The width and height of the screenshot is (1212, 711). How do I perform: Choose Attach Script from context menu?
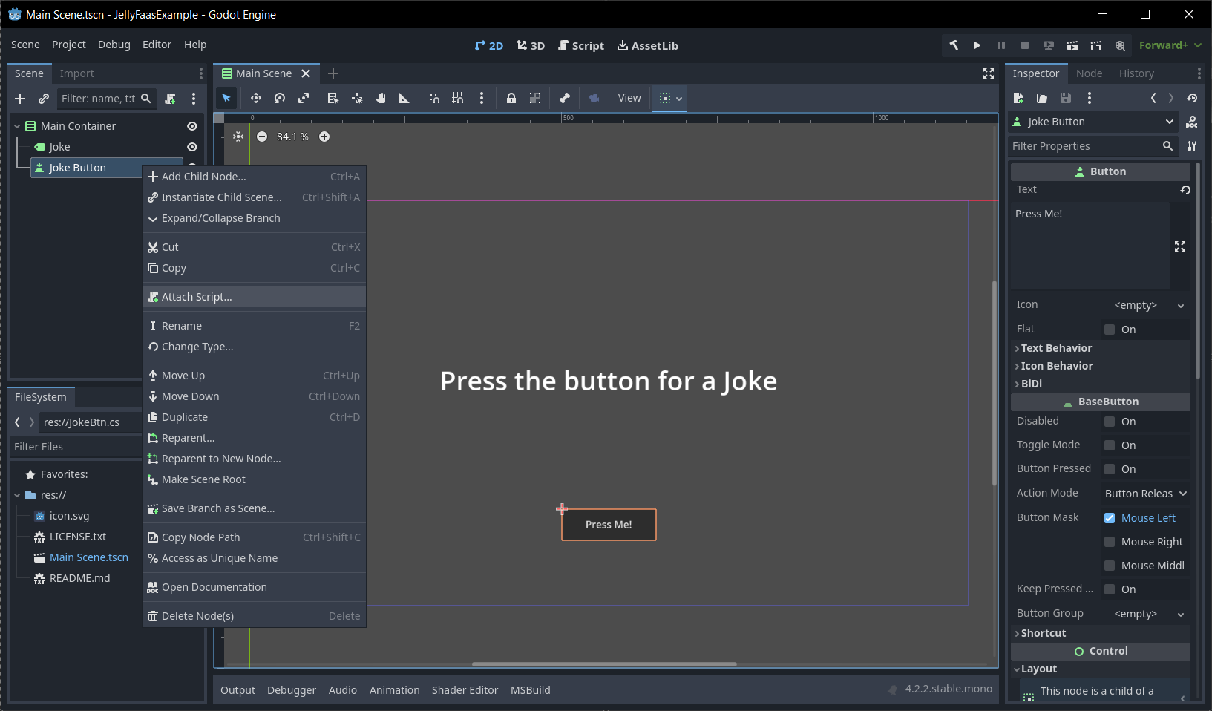(254, 297)
